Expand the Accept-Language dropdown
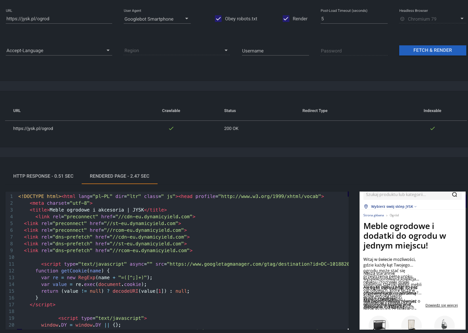The width and height of the screenshot is (468, 333). pos(108,50)
